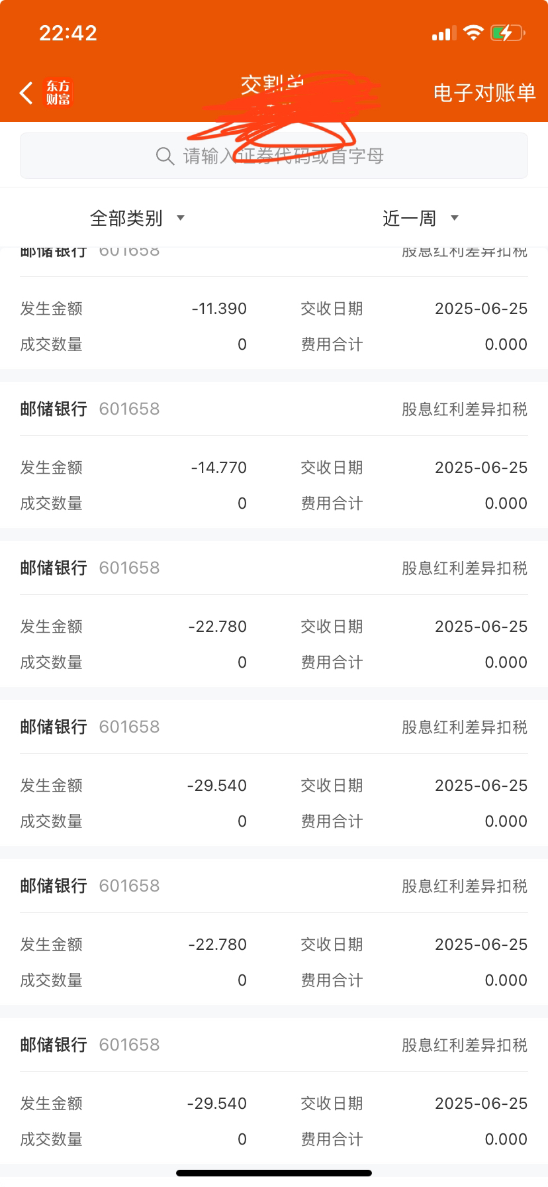
Task: Click the arrow beside 近一周
Action: tap(454, 218)
